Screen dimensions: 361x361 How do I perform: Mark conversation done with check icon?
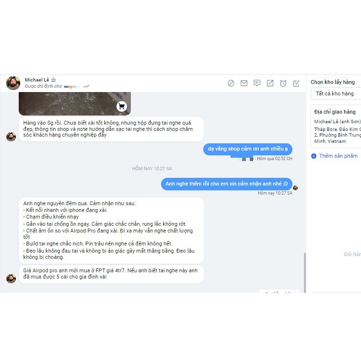[x=296, y=83]
